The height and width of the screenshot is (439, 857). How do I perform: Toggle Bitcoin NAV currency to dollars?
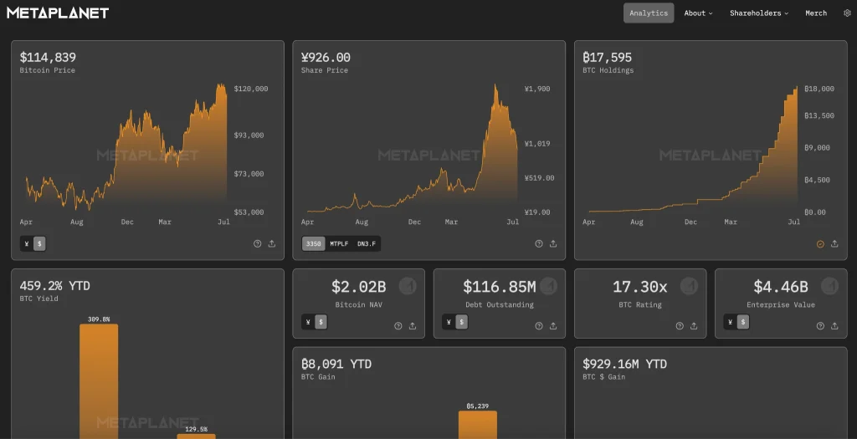click(321, 323)
